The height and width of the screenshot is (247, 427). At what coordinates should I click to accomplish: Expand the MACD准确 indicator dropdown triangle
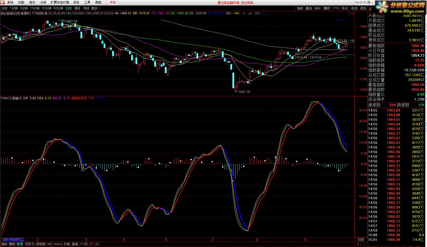point(2,98)
